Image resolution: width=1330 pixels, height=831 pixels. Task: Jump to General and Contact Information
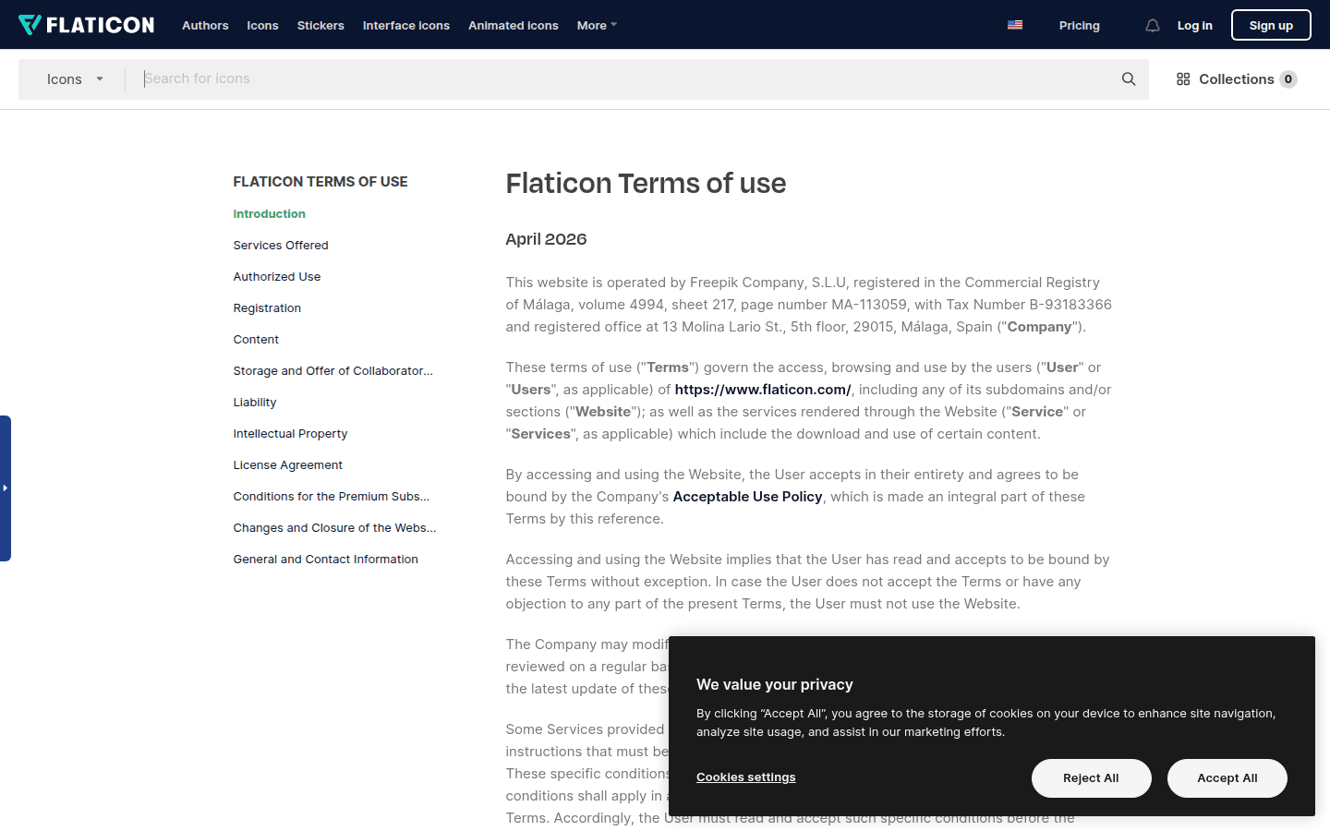click(x=325, y=559)
